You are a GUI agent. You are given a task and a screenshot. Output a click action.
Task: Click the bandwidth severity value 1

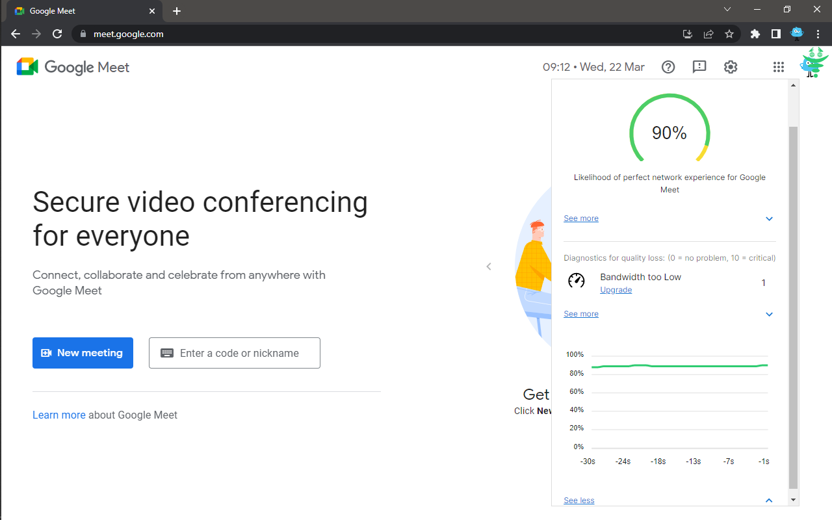point(764,283)
